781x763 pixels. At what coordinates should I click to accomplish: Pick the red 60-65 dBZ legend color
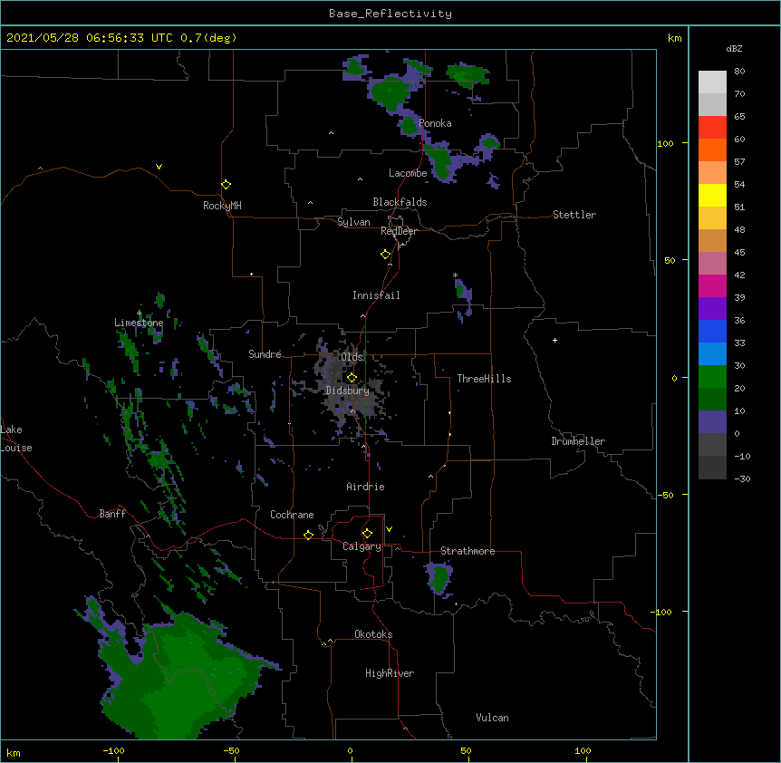712,127
